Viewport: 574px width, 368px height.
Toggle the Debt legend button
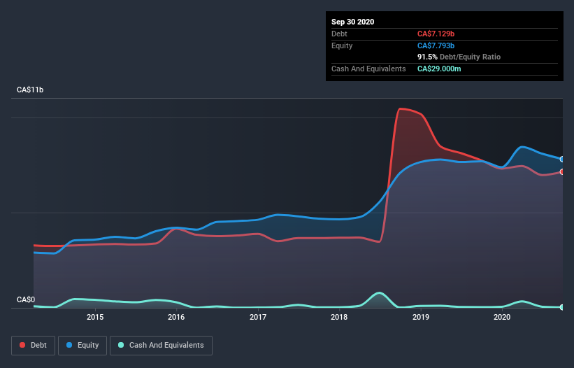(x=33, y=346)
